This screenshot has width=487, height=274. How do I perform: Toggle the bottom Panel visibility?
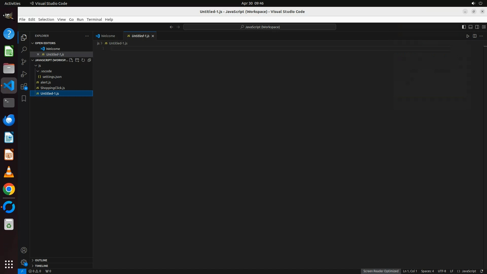click(x=470, y=27)
